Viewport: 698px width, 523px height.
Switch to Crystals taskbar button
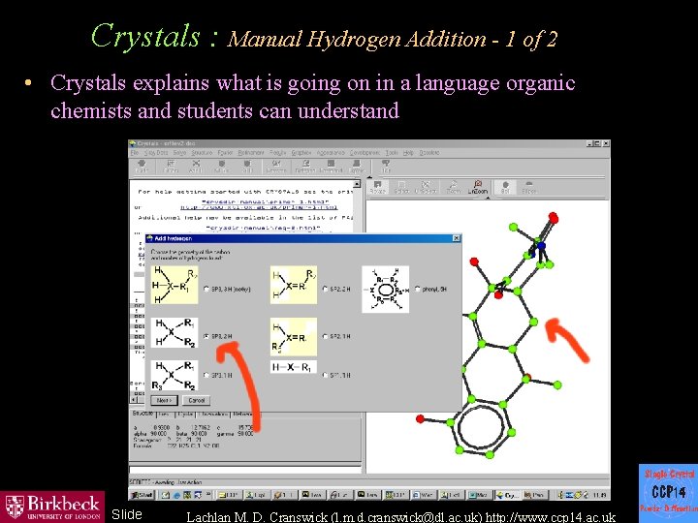(x=507, y=494)
